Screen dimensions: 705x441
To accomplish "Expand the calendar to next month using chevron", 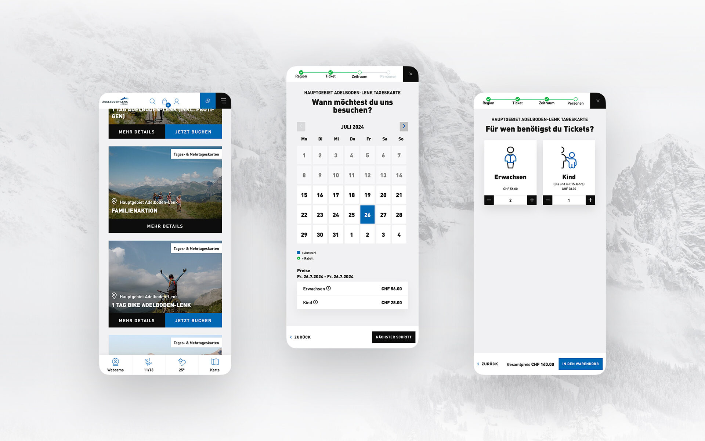I will [404, 126].
